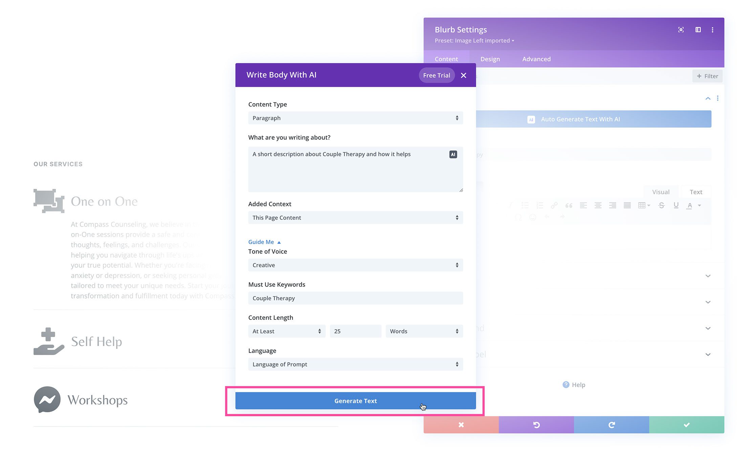Click the Must Use Keywords input field
The width and height of the screenshot is (745, 466).
[355, 298]
